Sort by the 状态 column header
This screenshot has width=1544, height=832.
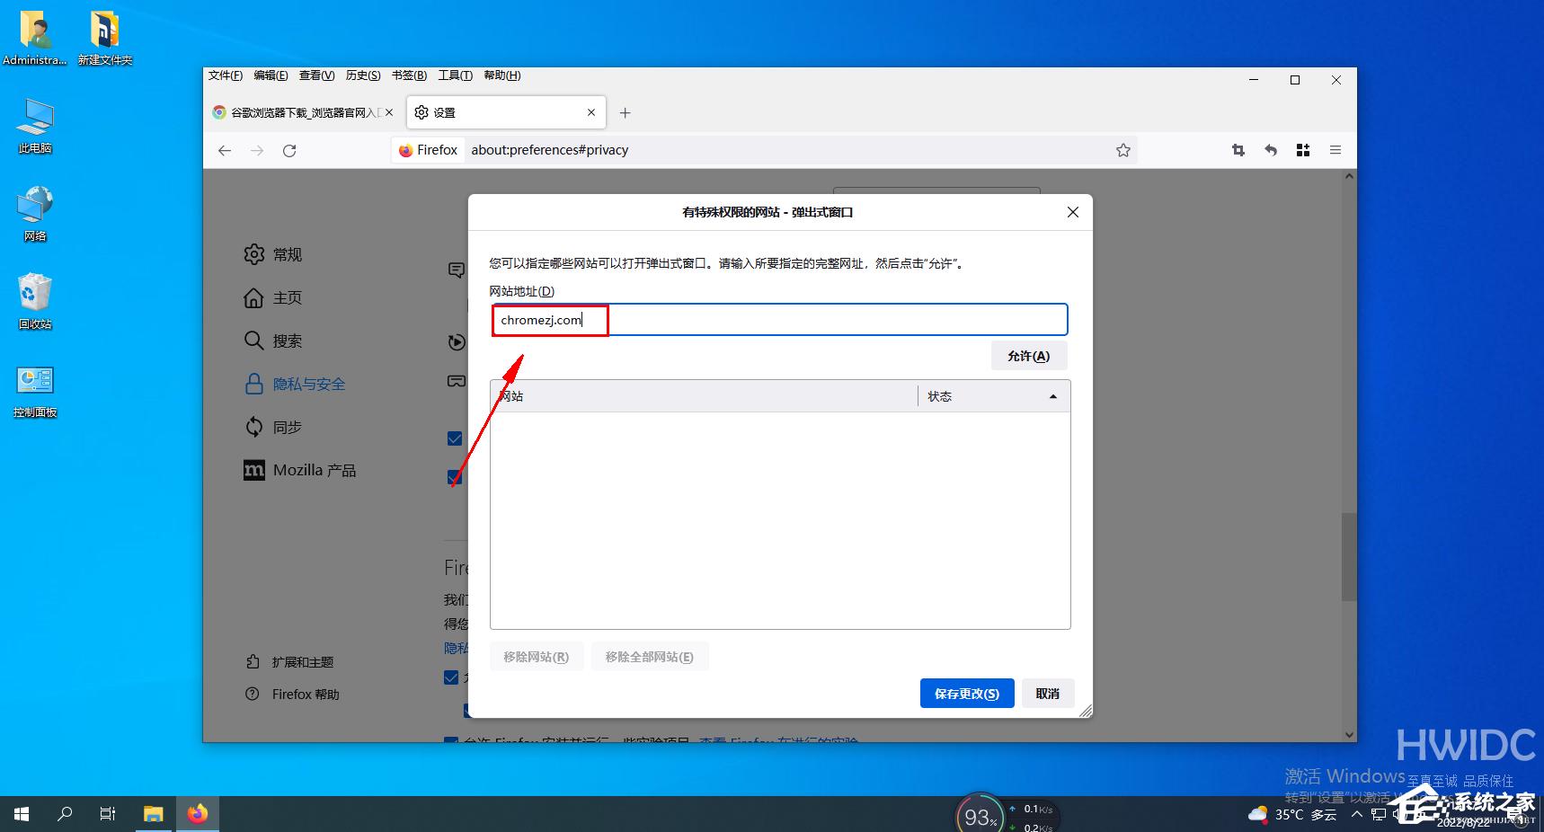click(994, 396)
